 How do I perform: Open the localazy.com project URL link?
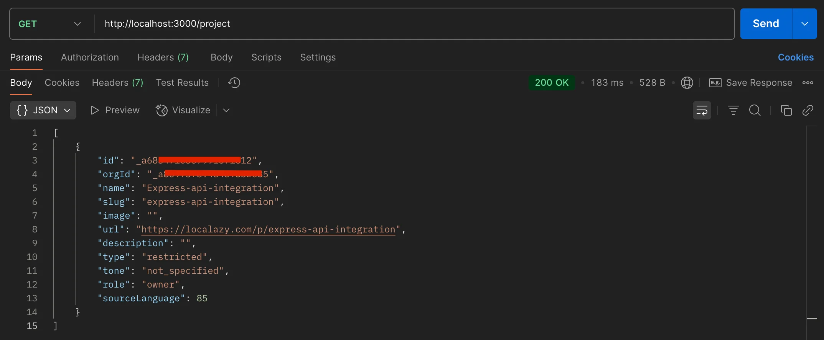click(268, 229)
